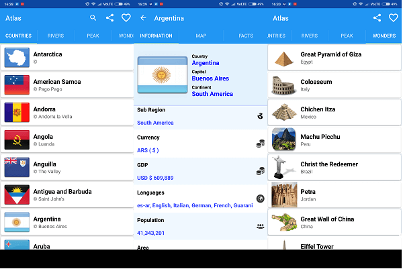This screenshot has width=403, height=269.
Task: Tap heart favorite icon in the Wonders screen
Action: pos(393,17)
